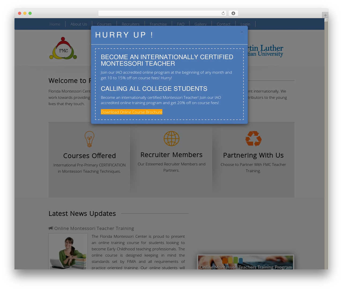Image resolution: width=343 pixels, height=290 pixels.
Task: Open Courses Offered heading
Action: 90,156
